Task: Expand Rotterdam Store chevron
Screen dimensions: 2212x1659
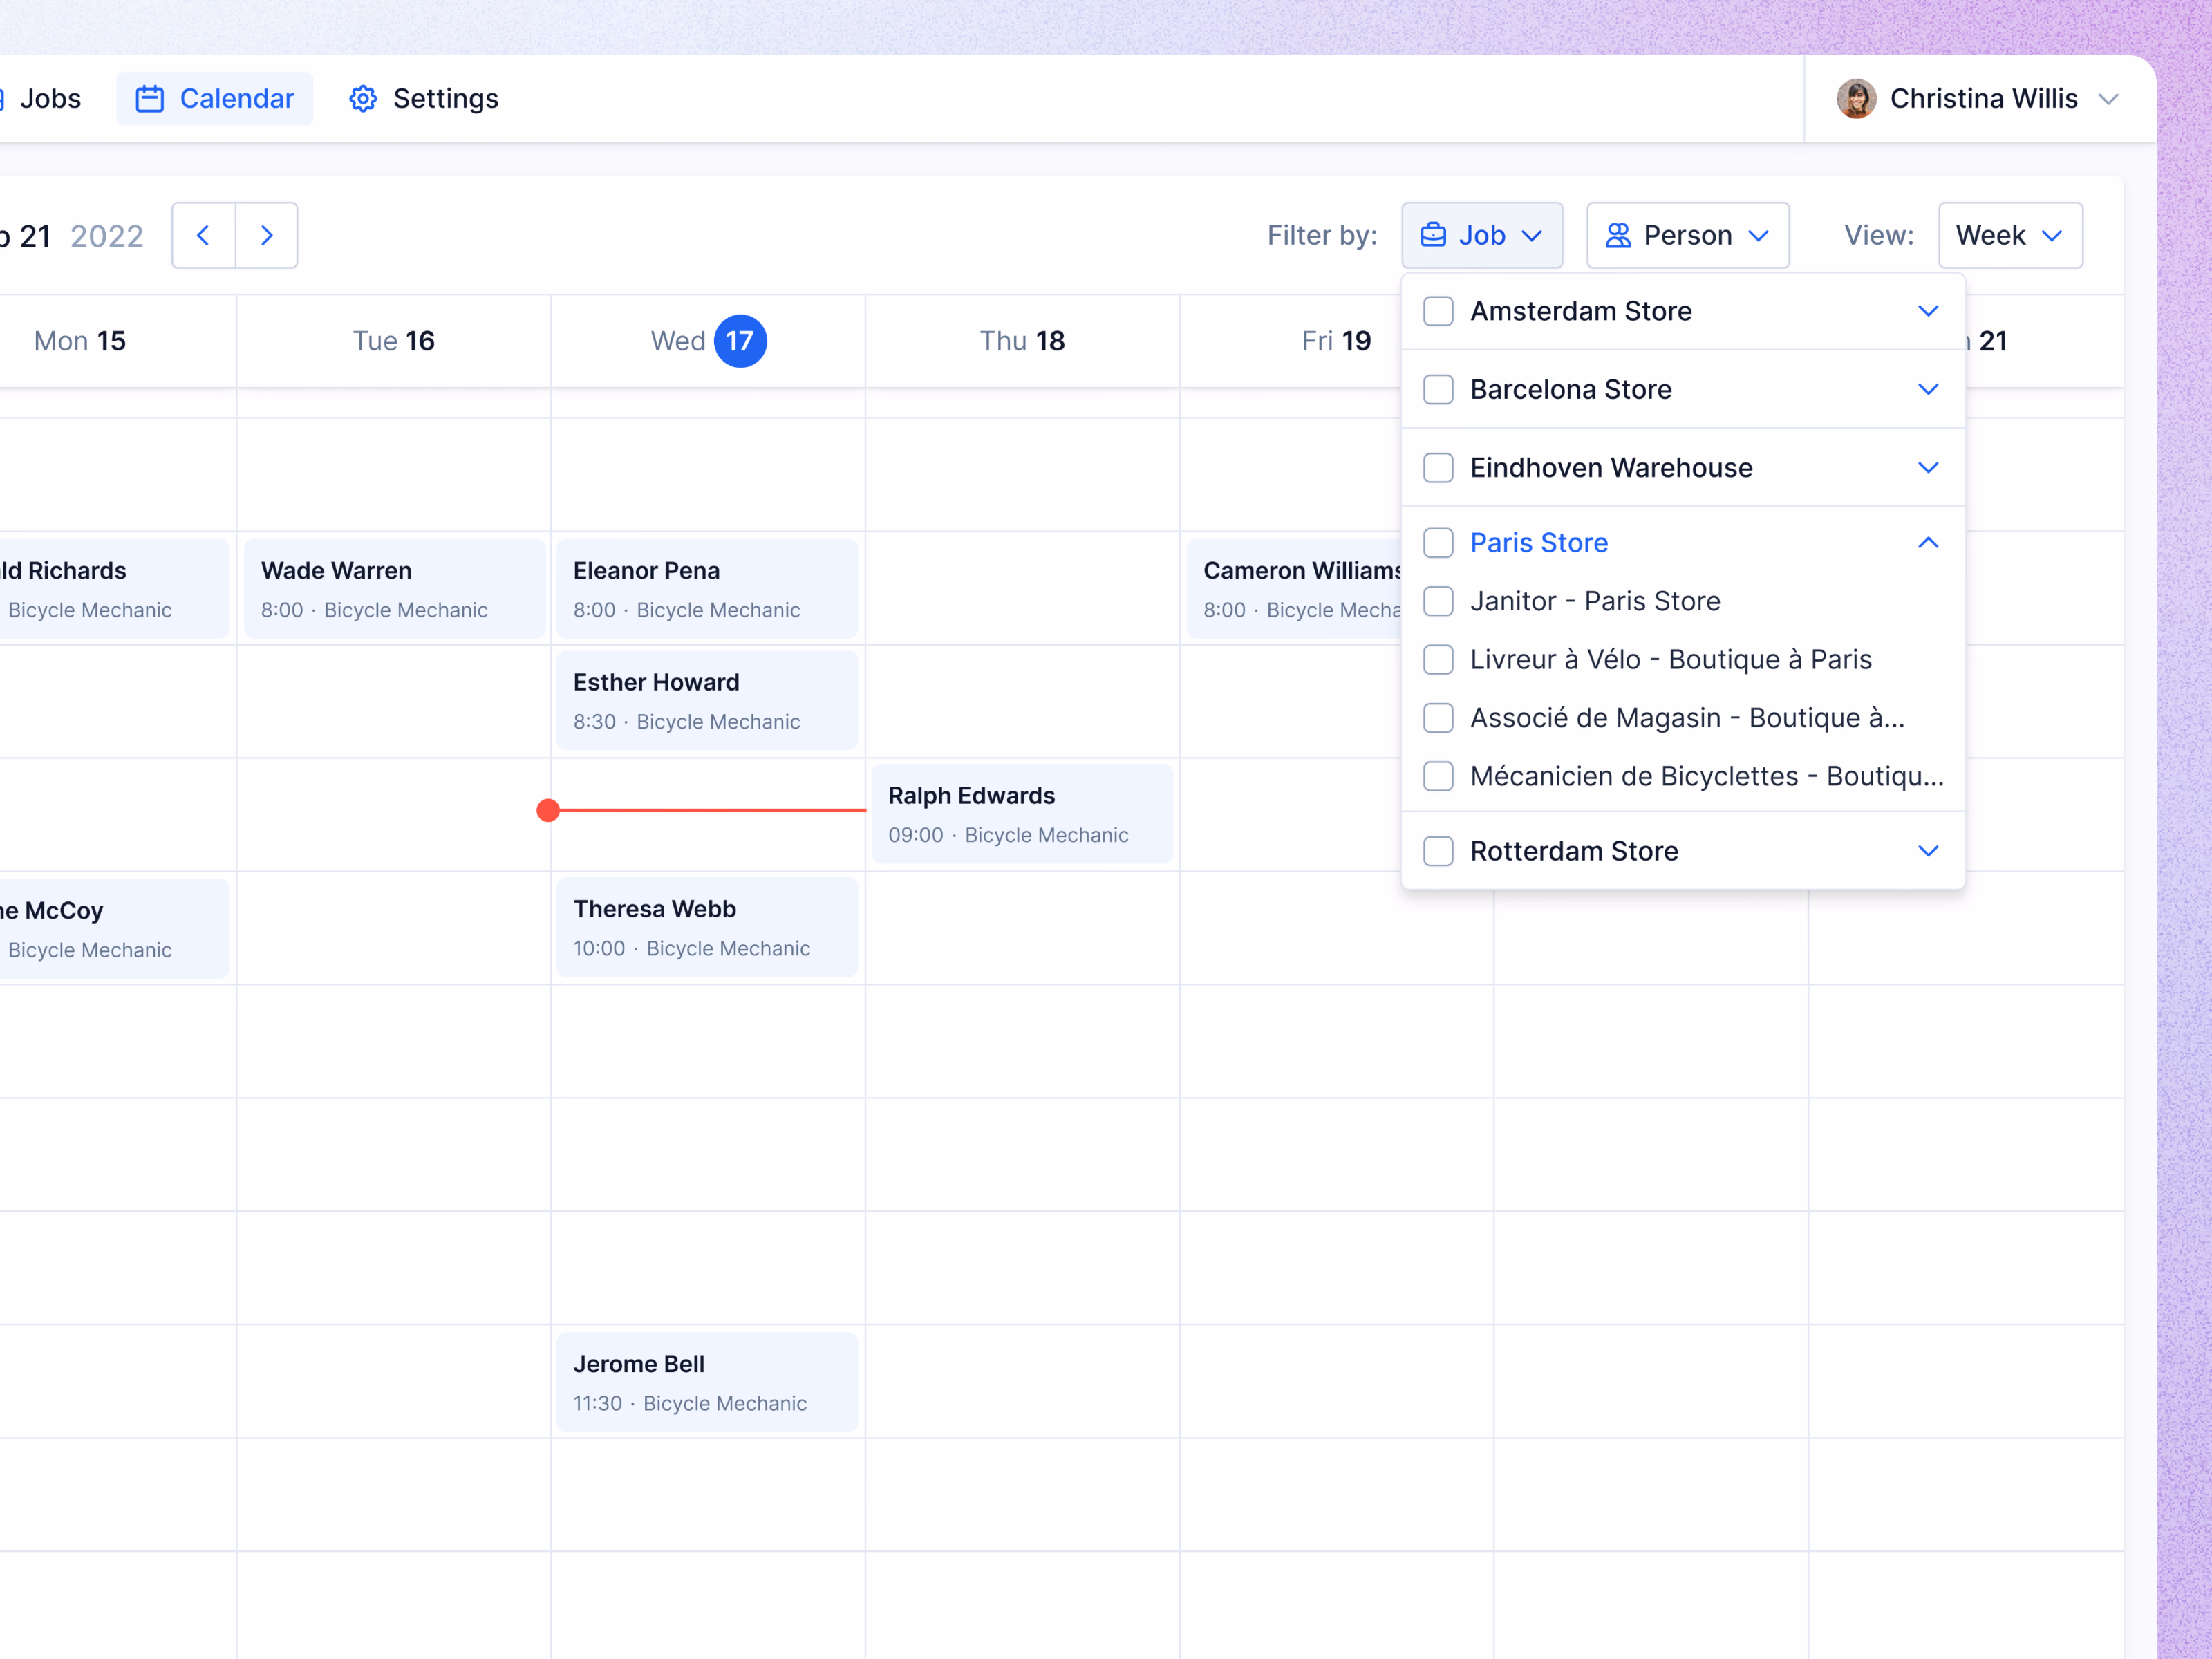Action: point(1928,851)
